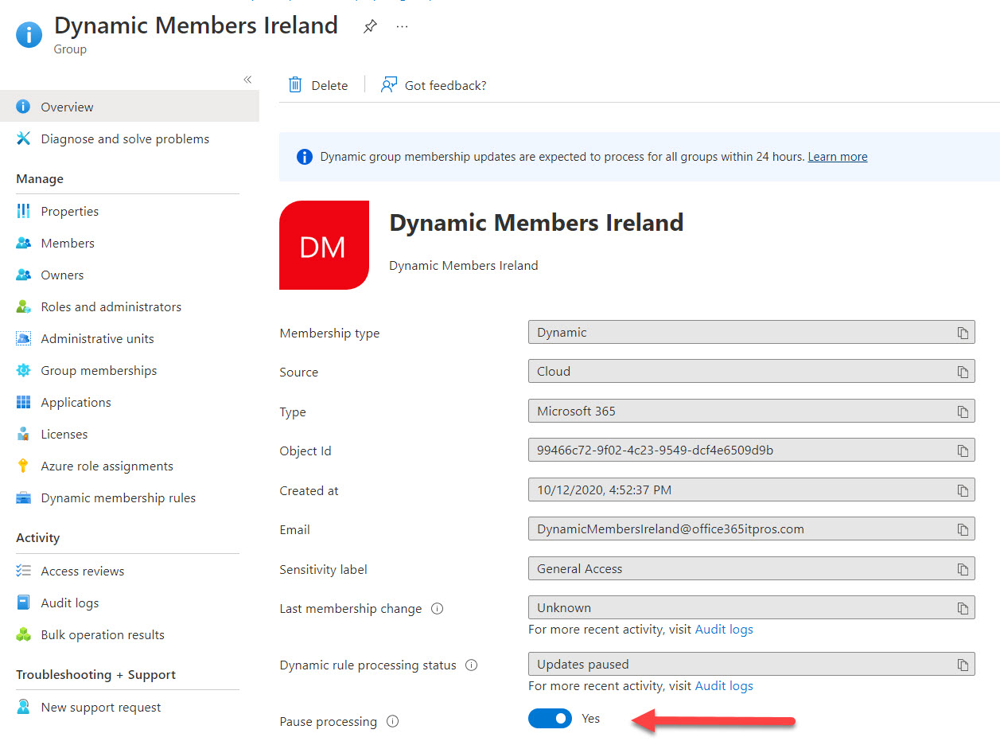Copy the Sensitivity label value
1000x749 pixels.
point(963,569)
